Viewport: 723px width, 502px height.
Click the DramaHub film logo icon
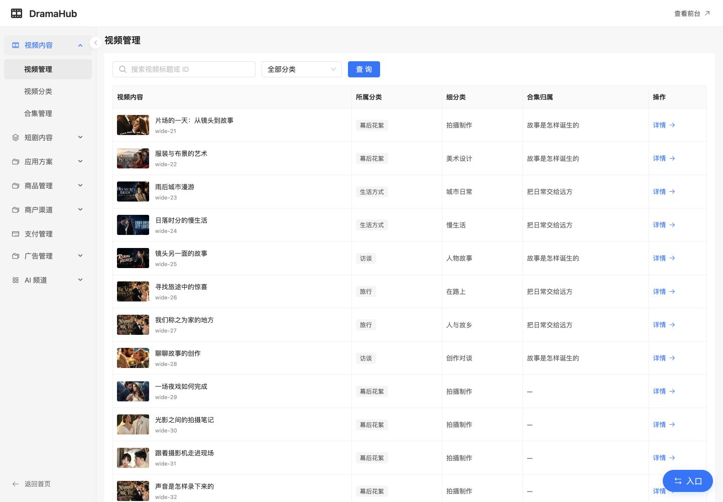point(17,14)
